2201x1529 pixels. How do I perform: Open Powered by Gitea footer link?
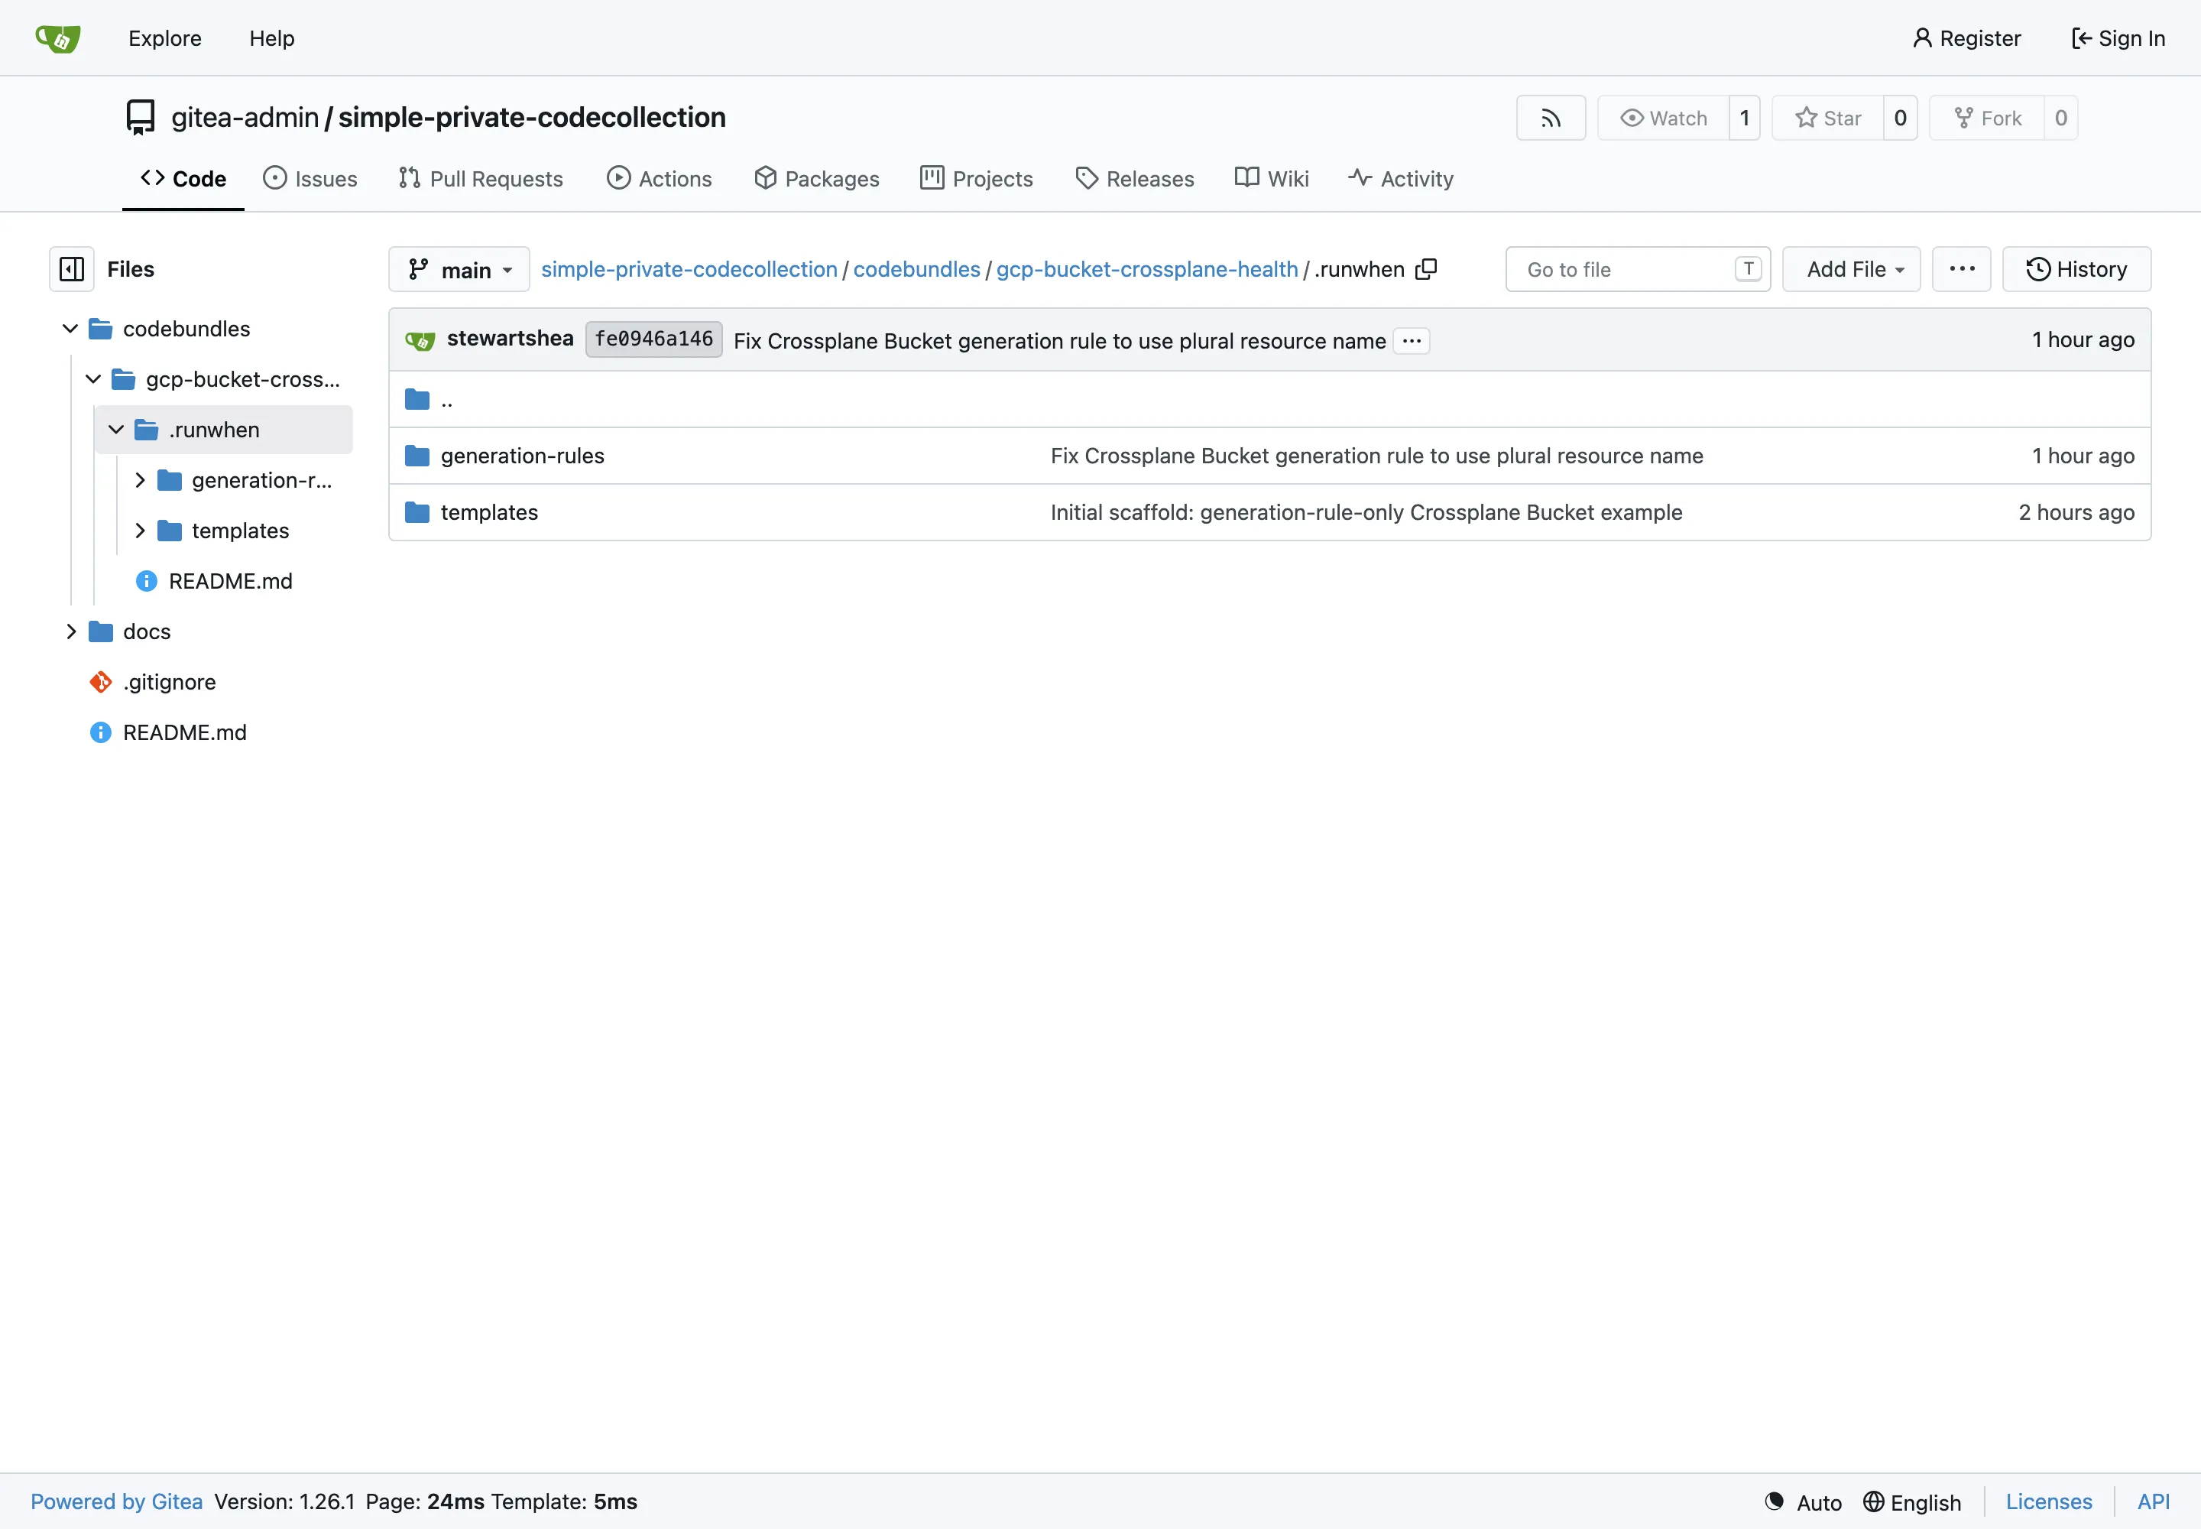(117, 1502)
